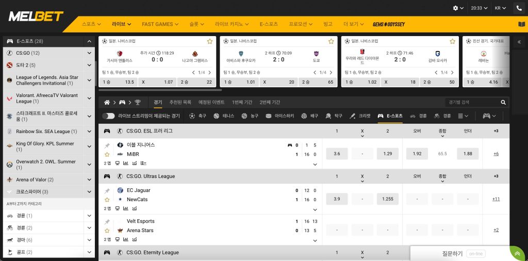This screenshot has width=528, height=261.
Task: Select 배구 volleyball sport filter
Action: coord(310,116)
